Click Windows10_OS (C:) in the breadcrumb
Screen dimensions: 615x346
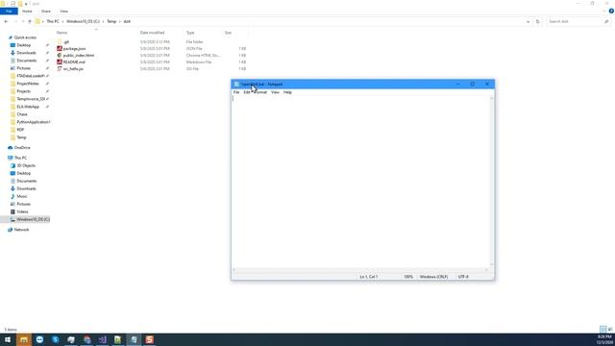83,21
